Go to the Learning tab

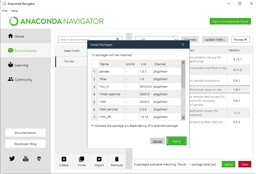(x=21, y=65)
